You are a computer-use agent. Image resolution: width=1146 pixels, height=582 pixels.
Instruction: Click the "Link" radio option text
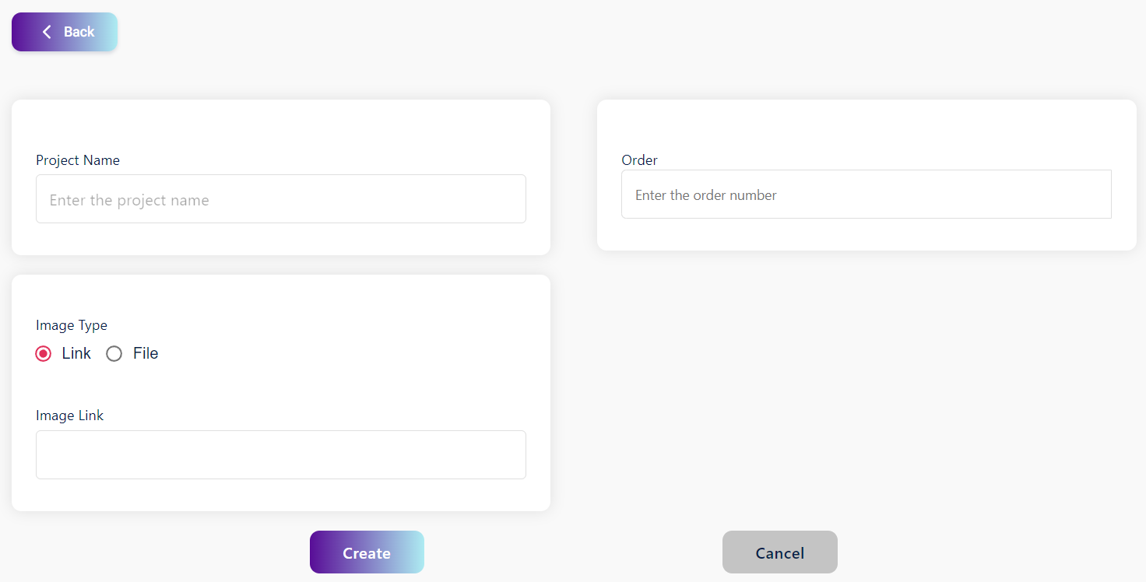pos(76,353)
